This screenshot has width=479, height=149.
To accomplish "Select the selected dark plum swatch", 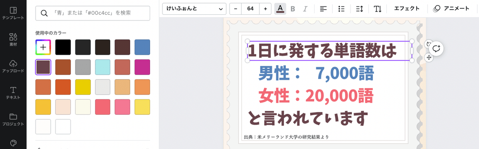I will tap(43, 67).
